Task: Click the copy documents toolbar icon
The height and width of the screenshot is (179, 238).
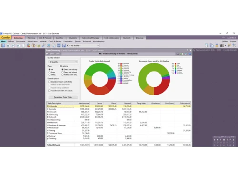Action: pyautogui.click(x=54, y=46)
